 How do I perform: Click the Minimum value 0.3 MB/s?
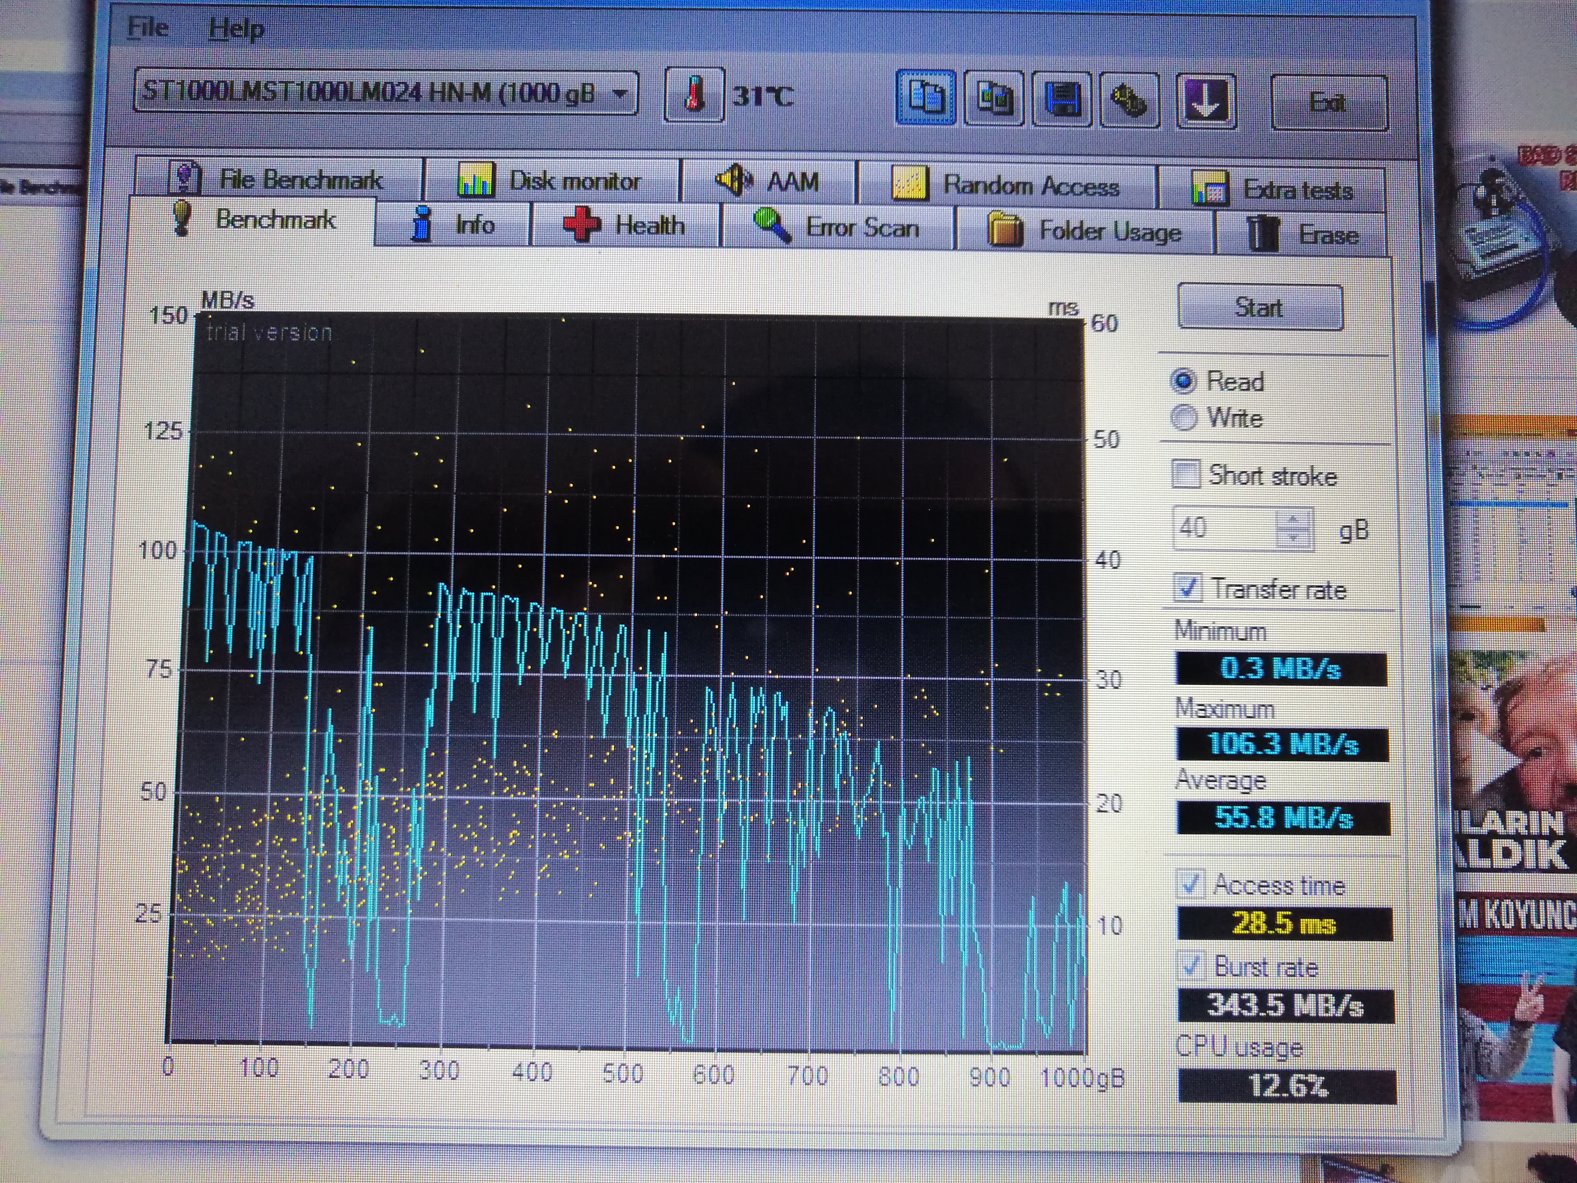tap(1281, 669)
